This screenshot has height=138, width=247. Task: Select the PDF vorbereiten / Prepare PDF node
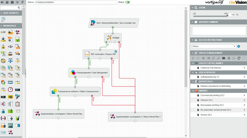pyautogui.click(x=100, y=54)
